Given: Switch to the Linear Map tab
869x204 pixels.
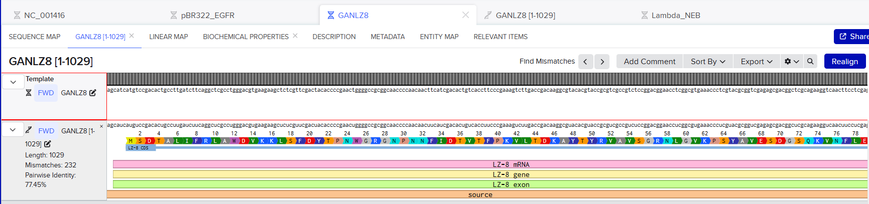Looking at the screenshot, I should click(x=168, y=37).
